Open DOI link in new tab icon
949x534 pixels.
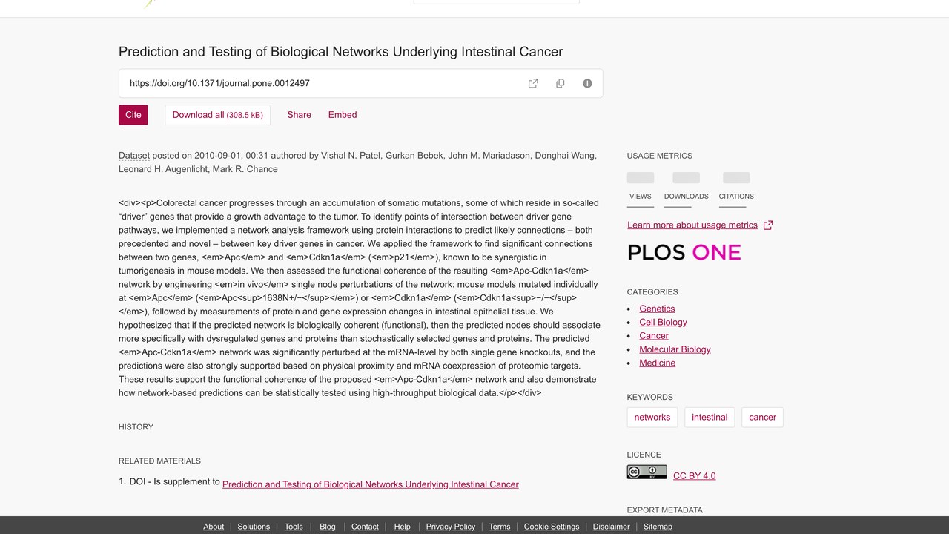pos(533,83)
